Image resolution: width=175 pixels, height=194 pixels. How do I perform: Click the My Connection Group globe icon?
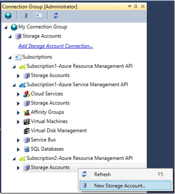(14, 27)
